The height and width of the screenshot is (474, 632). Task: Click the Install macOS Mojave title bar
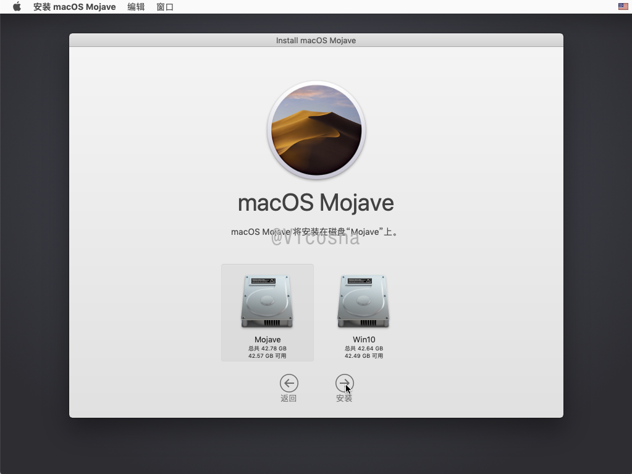click(x=316, y=40)
